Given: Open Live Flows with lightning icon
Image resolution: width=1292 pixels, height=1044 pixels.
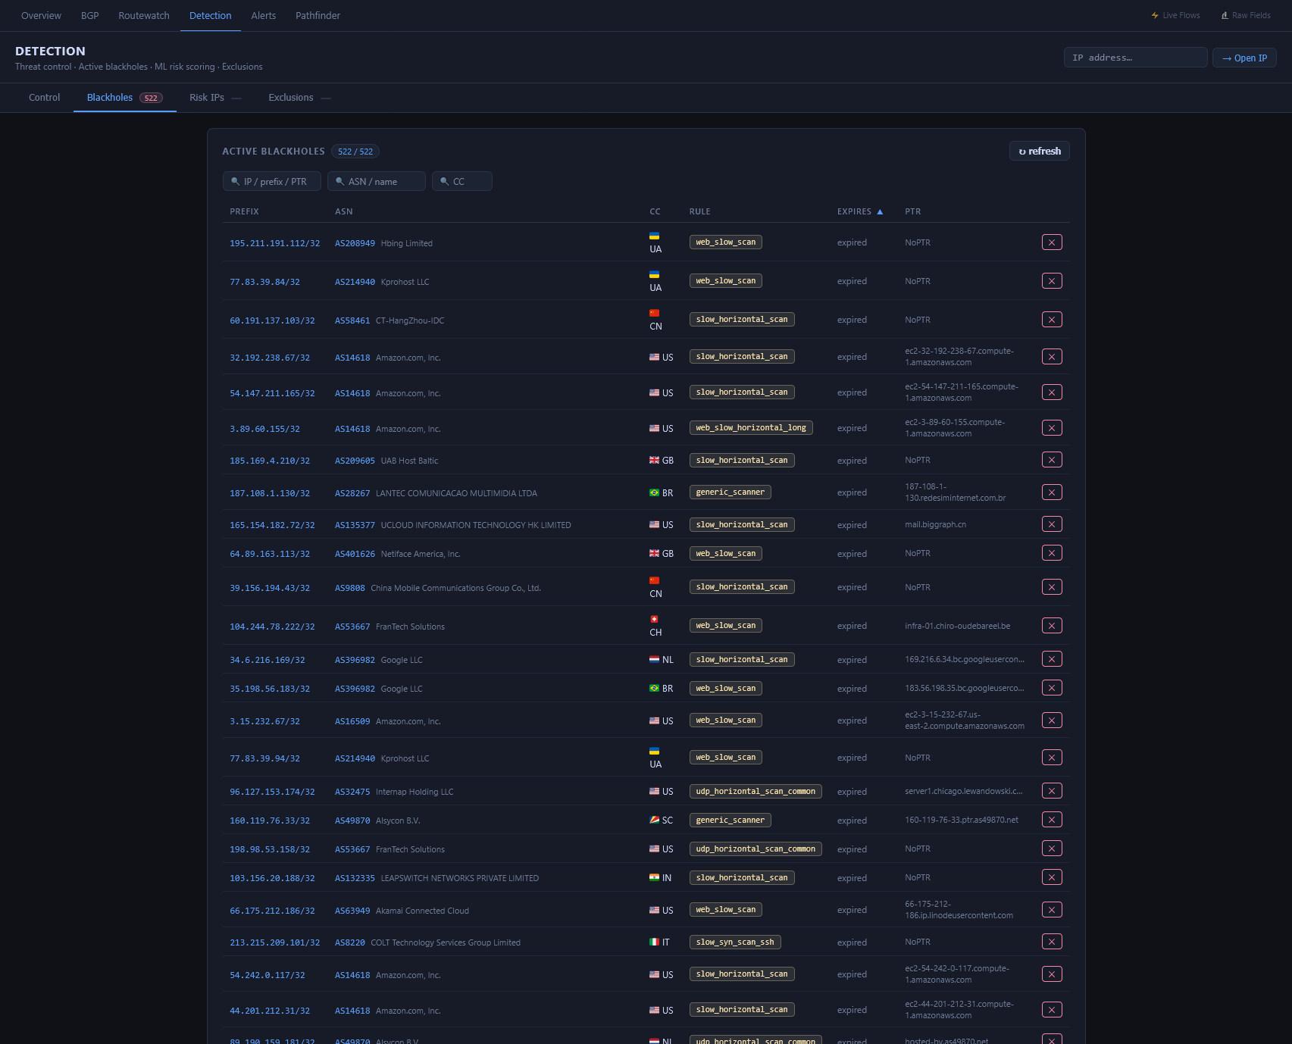Looking at the screenshot, I should (1175, 15).
